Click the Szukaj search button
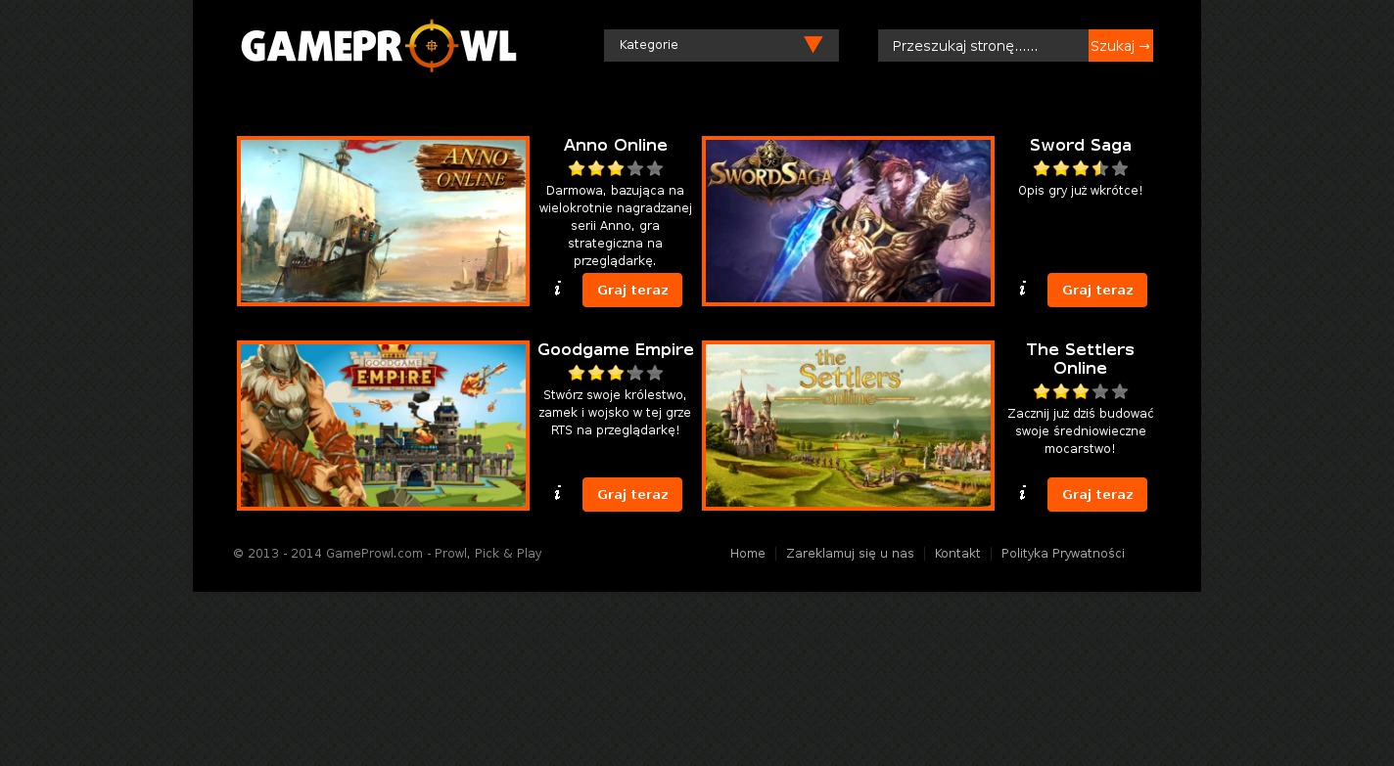 point(1121,46)
